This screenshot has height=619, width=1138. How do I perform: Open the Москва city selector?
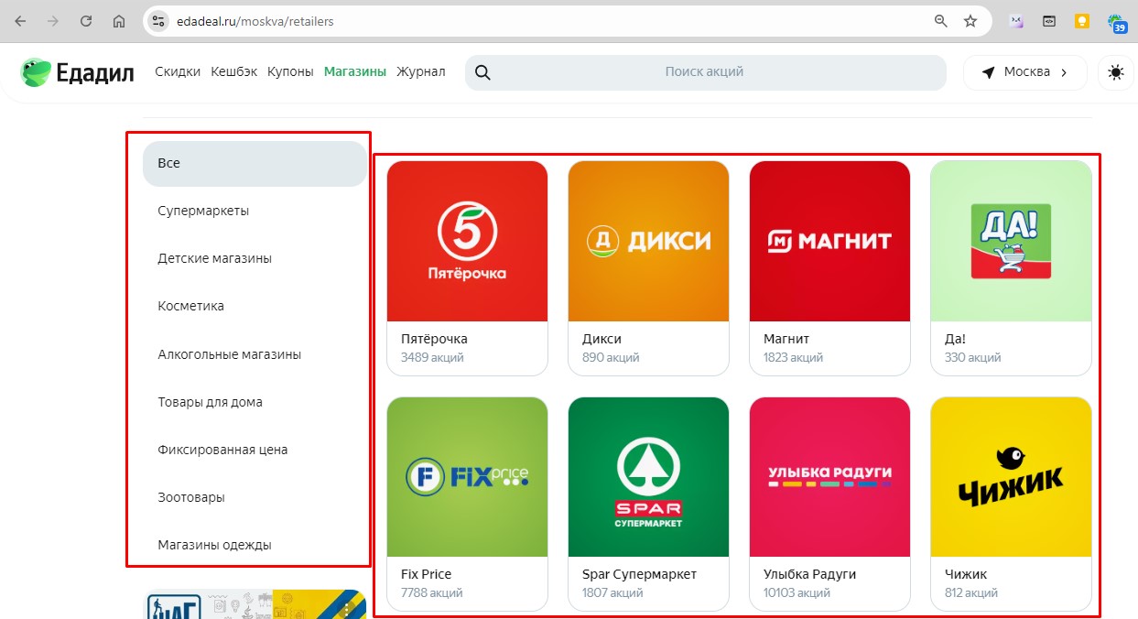[x=1024, y=72]
